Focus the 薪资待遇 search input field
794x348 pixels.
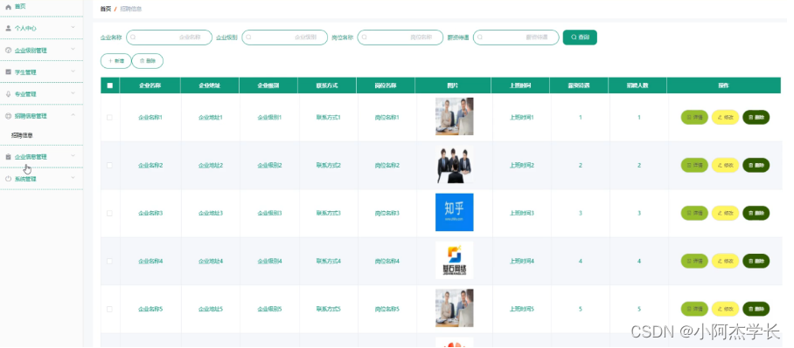516,38
